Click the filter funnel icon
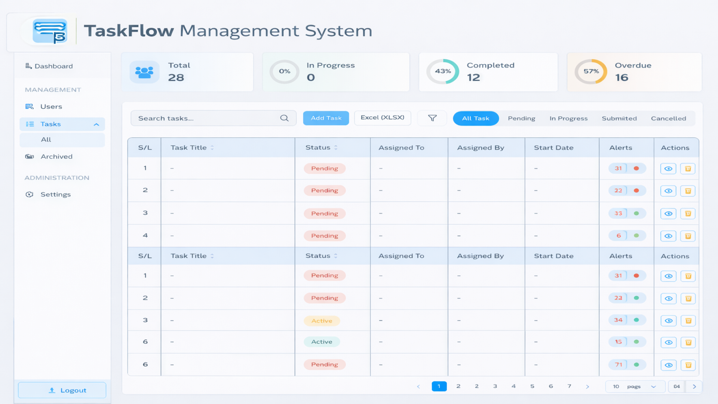 click(432, 118)
